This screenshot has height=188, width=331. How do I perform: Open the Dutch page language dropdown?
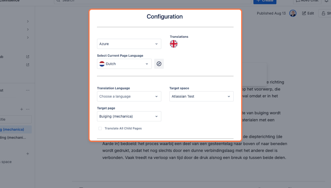[124, 64]
